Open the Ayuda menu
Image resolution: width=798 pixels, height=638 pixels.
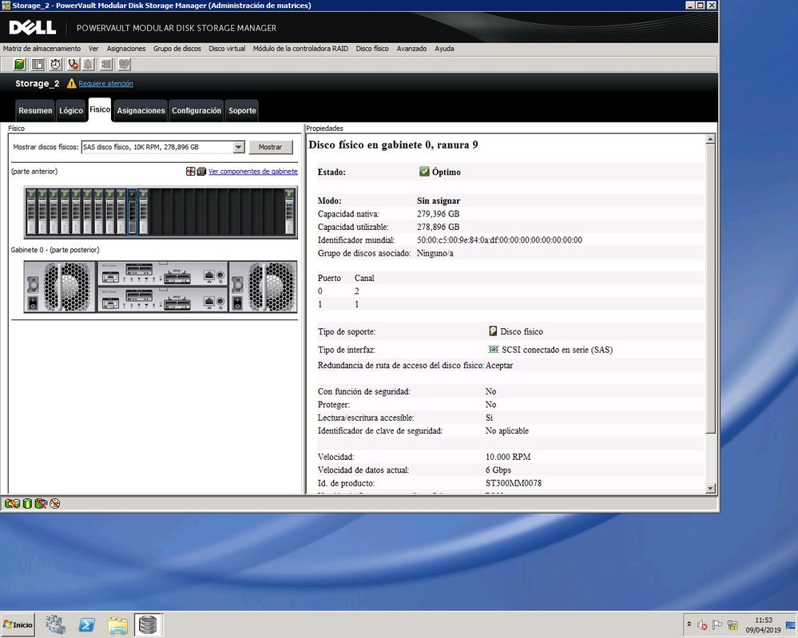coord(444,49)
